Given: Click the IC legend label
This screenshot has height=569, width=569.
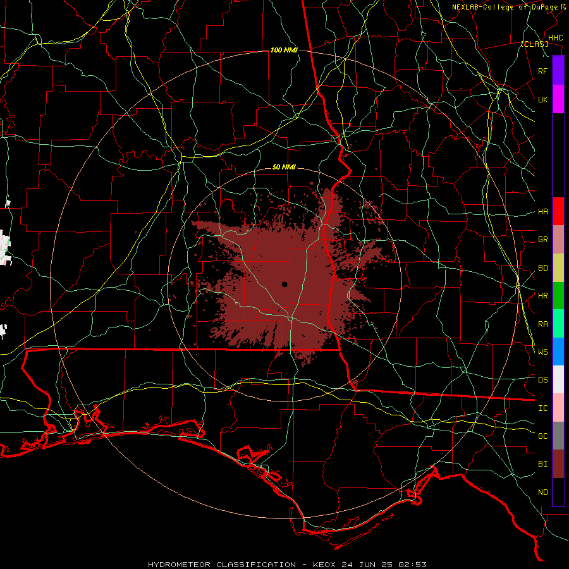Looking at the screenshot, I should click(542, 408).
